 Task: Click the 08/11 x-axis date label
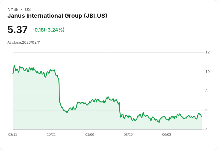click(x=13, y=135)
